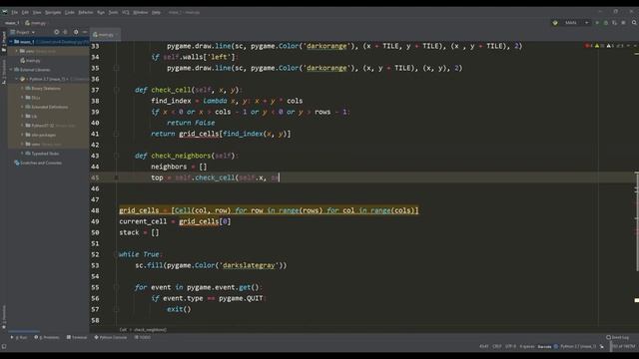Click the Search Everywhere magnifier

pyautogui.click(x=634, y=23)
